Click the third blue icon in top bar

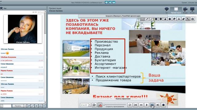pos(114,2)
